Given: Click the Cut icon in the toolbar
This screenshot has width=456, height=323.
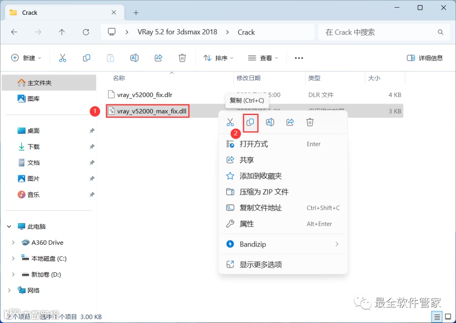Looking at the screenshot, I should [62, 58].
